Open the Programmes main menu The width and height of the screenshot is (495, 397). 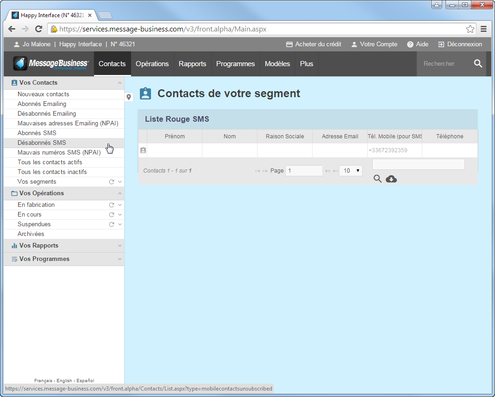(x=236, y=64)
